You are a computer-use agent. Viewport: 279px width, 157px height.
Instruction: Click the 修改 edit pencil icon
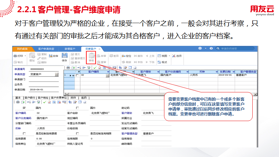39,58
